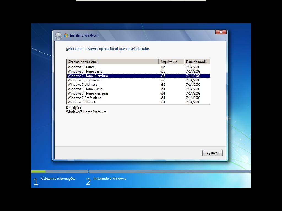
Task: Click the back arrow button
Action: coord(58,36)
